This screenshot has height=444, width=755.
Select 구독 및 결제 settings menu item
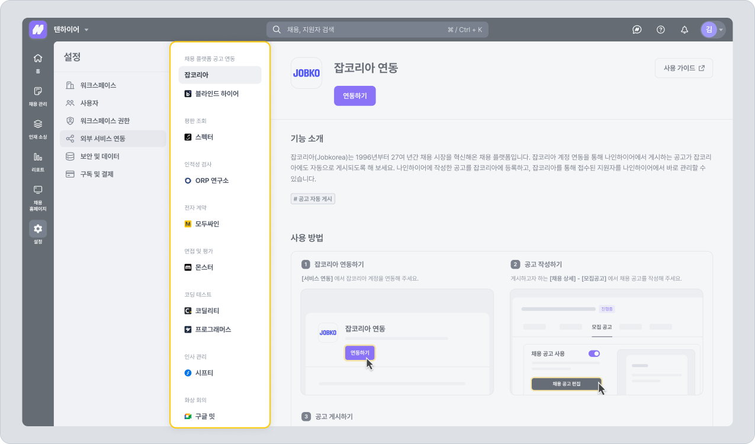(x=113, y=174)
